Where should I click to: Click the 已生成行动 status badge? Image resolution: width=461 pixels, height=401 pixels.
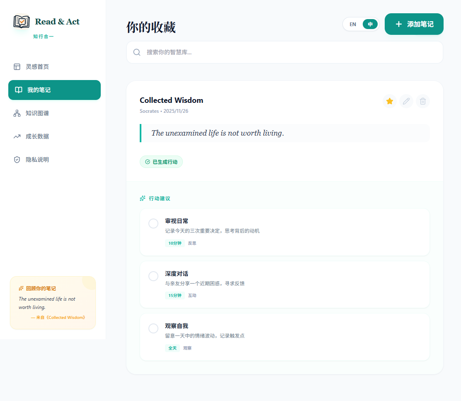click(161, 162)
